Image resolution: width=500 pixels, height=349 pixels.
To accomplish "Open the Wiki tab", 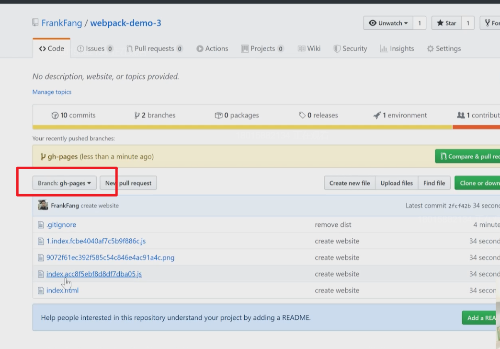I will (x=309, y=48).
